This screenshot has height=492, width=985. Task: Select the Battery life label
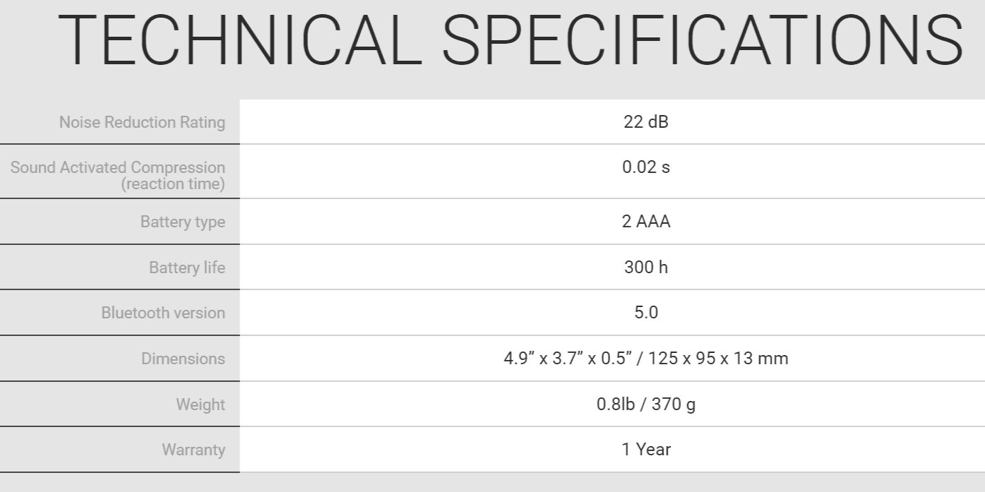(x=187, y=268)
